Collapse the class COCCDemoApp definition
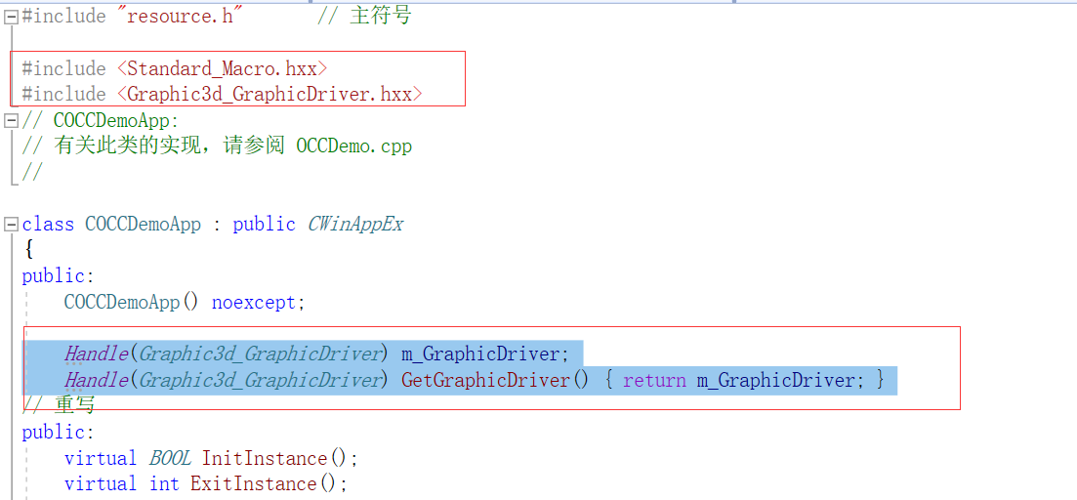The height and width of the screenshot is (500, 1077). coord(11,225)
